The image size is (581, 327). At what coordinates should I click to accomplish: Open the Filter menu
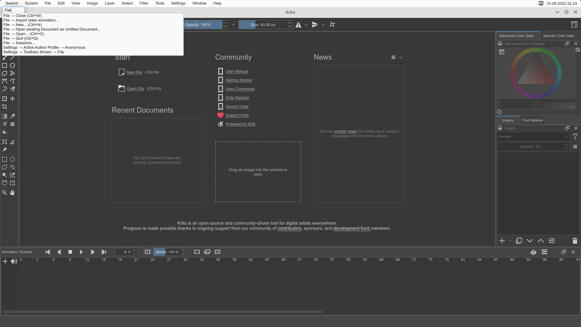144,3
